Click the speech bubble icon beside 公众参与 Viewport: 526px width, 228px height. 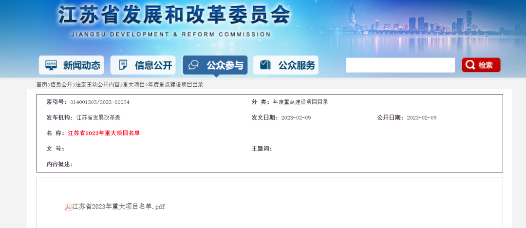(194, 65)
